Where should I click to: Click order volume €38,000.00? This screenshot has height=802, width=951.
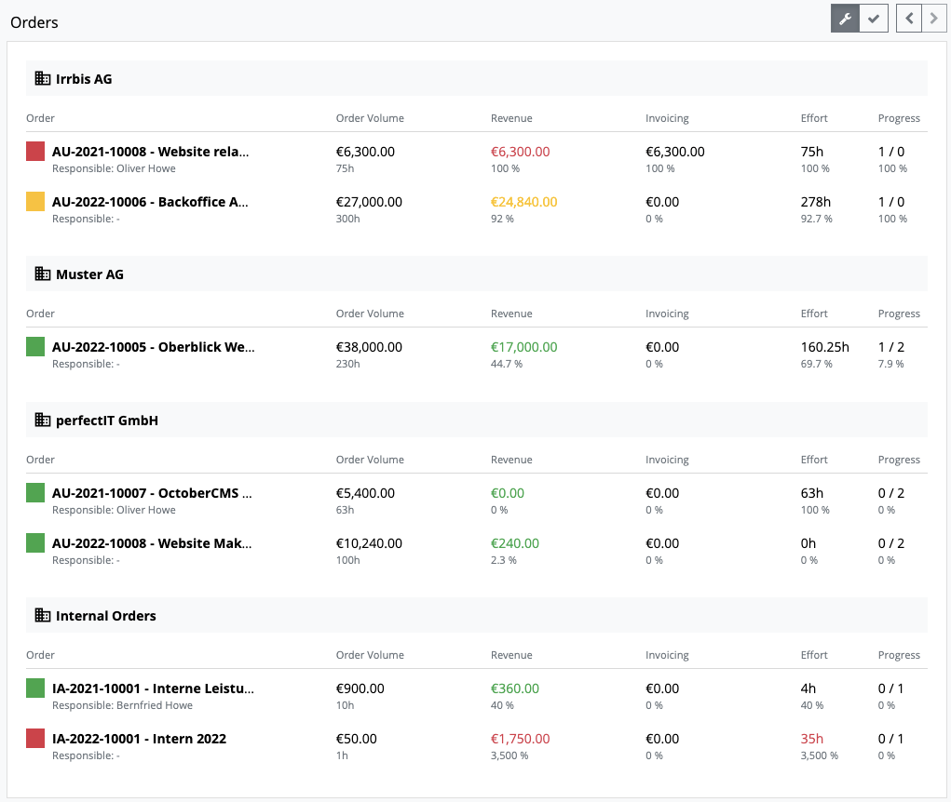(370, 347)
